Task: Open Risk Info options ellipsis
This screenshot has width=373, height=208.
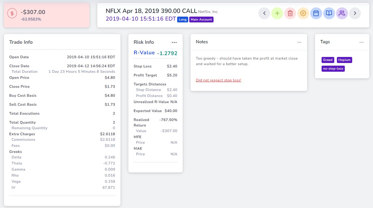Action: (x=174, y=42)
